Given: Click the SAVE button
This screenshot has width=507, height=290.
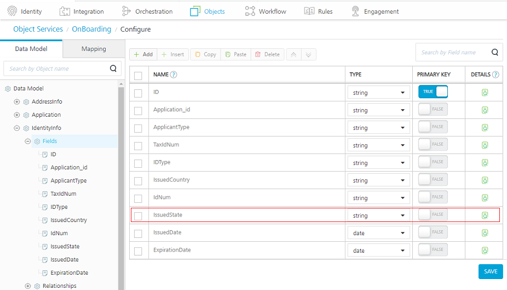Looking at the screenshot, I should coord(490,271).
